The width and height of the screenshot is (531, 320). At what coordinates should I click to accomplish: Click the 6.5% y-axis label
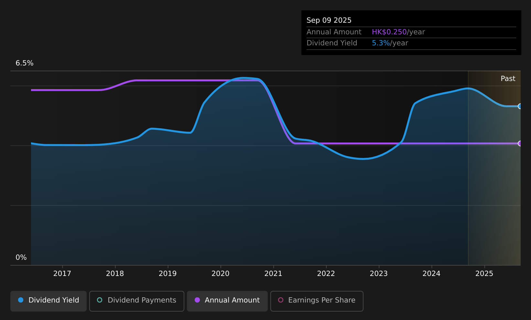click(25, 63)
